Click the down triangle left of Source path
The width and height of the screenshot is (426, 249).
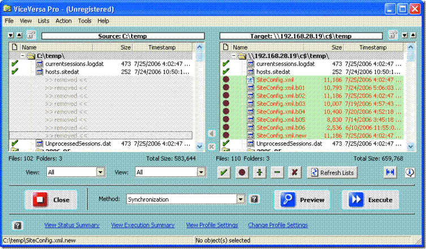[11, 35]
